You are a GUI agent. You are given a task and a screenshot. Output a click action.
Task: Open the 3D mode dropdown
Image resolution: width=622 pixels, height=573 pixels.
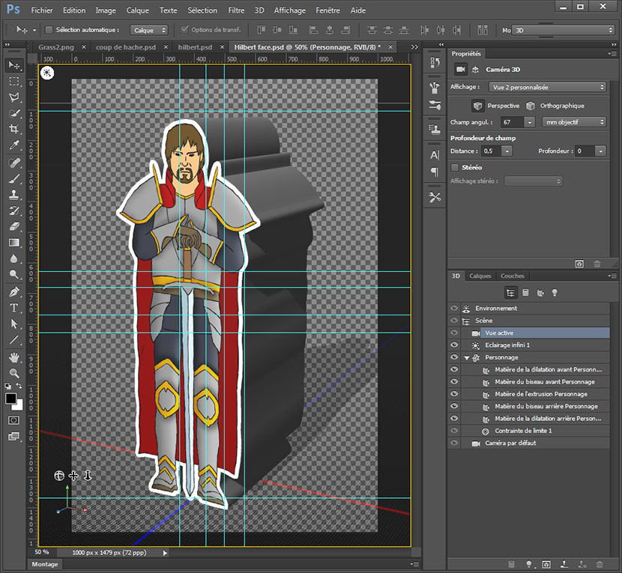point(563,30)
